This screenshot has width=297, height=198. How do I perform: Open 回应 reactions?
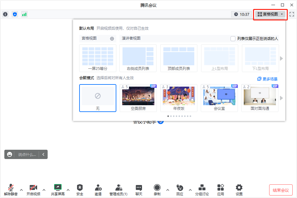tap(180, 190)
